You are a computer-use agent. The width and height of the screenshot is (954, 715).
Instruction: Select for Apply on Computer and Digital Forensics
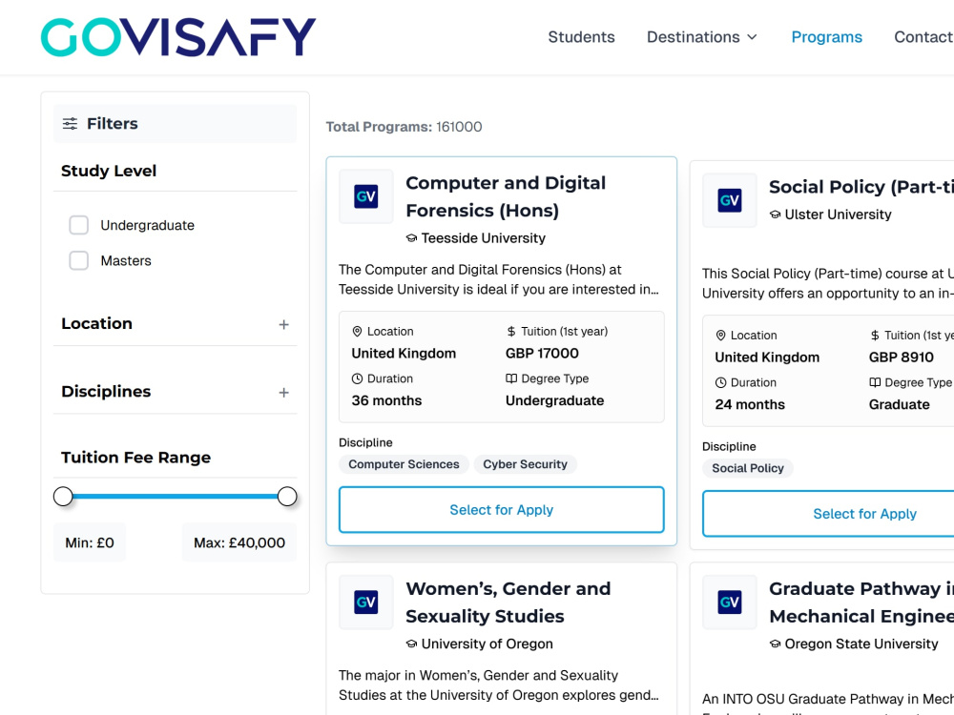(502, 509)
